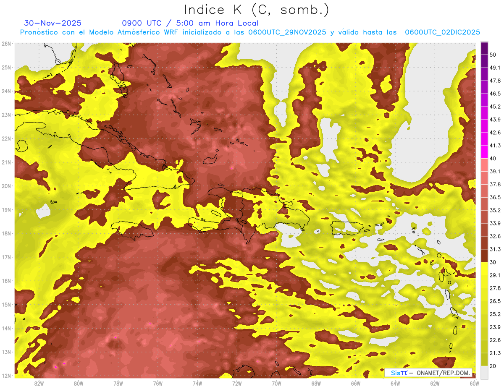Click the ONAMET/REP.DOM. credit label
Screen dimensions: 504x389
tap(443, 373)
